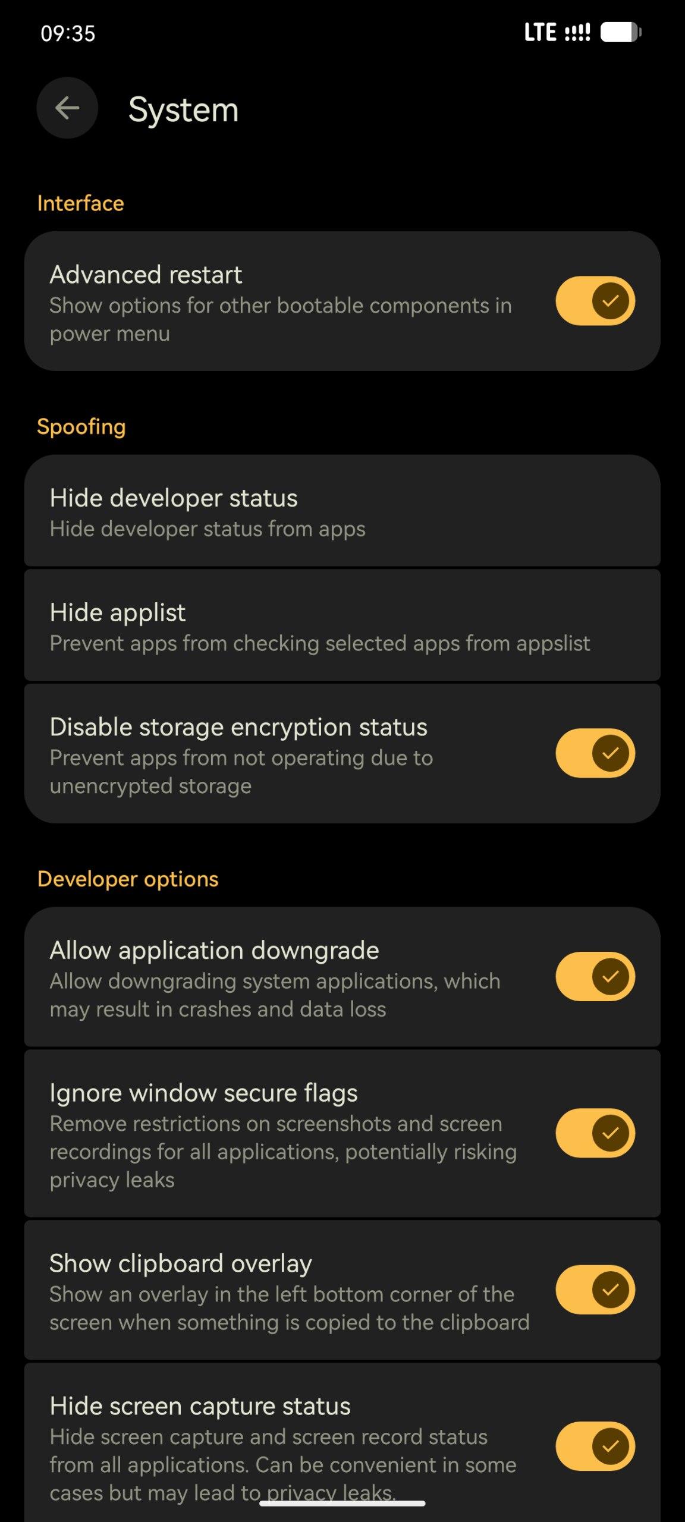Disable storage encryption status switch

(x=595, y=753)
